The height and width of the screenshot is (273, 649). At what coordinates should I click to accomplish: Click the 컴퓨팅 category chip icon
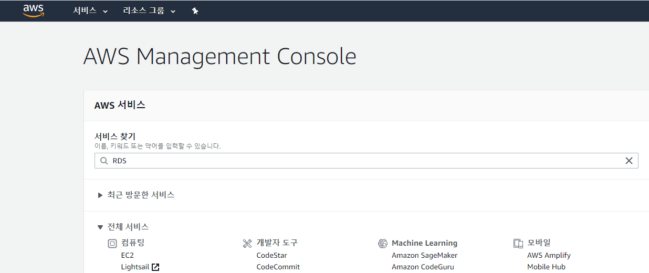point(112,243)
